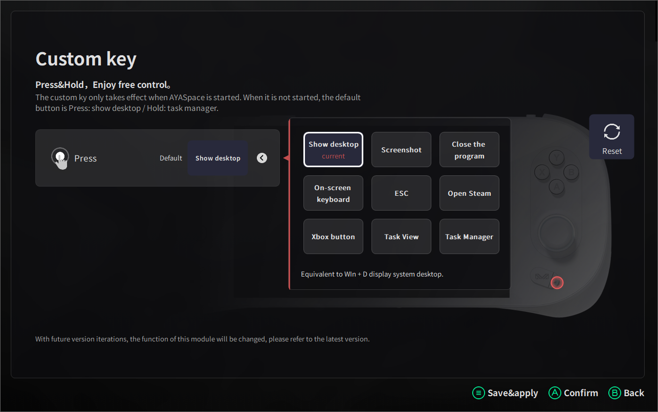The image size is (658, 412).
Task: Open the Show desktop assignment selector
Action: pyautogui.click(x=218, y=158)
